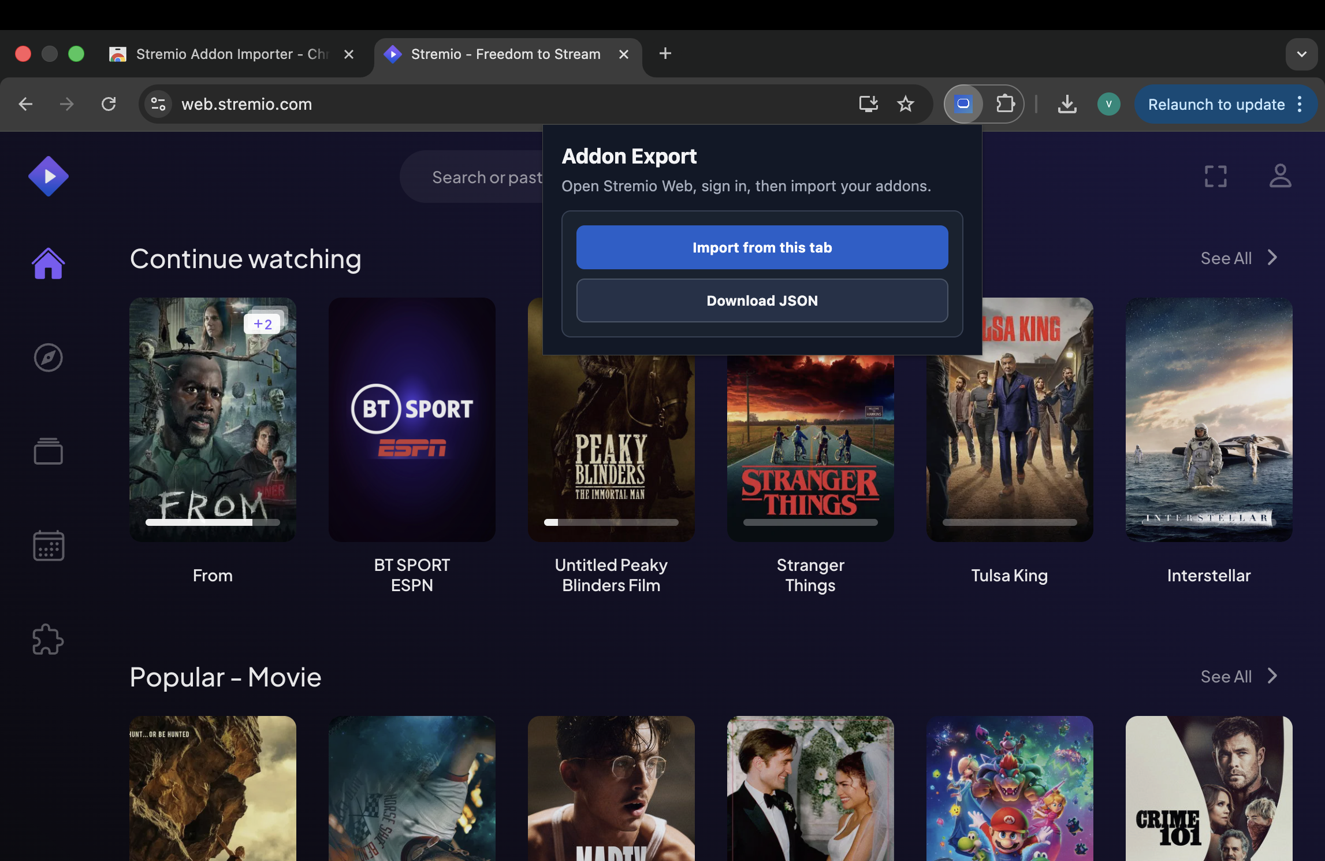Open the Chrome extensions puzzle icon
This screenshot has height=861, width=1325.
pyautogui.click(x=1006, y=104)
